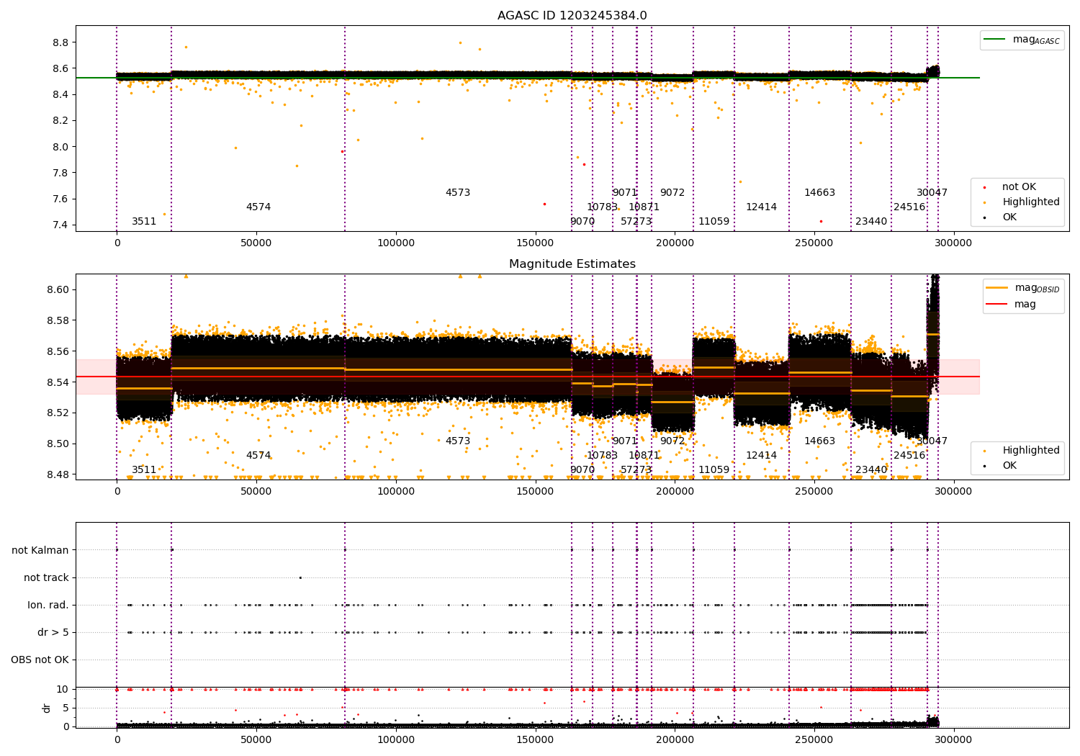This screenshot has width=1080, height=756.
Task: Click OBSID label 4574 in the top plot
Action: [258, 207]
